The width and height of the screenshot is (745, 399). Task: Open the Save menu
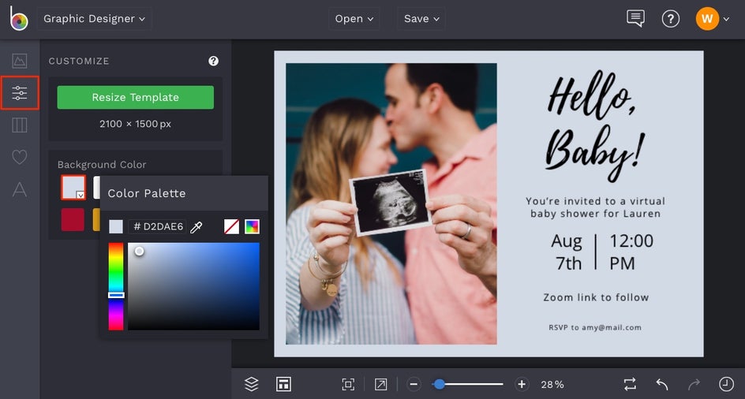(x=421, y=19)
